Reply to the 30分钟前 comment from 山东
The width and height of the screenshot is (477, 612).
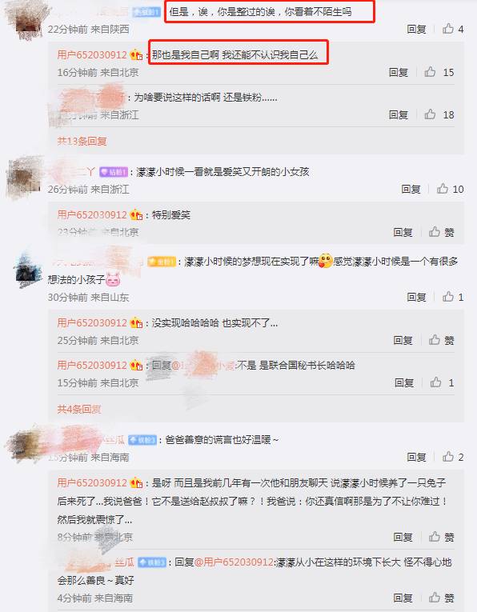coord(416,297)
